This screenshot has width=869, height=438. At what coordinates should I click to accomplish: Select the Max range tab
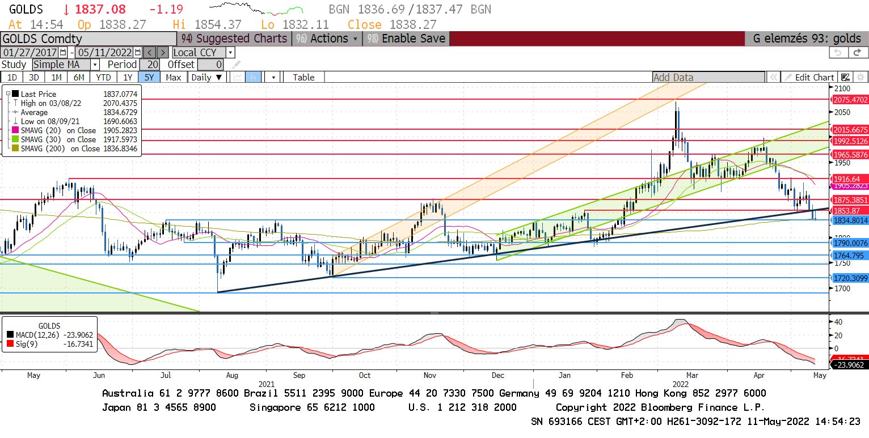[x=174, y=77]
